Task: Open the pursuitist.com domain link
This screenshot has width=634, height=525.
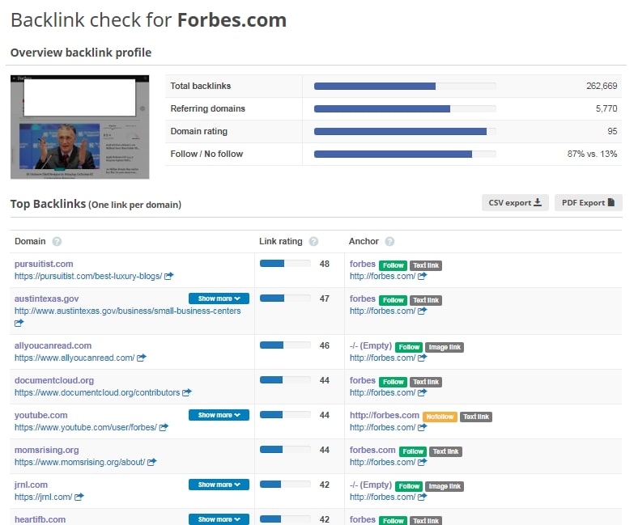Action: [44, 264]
